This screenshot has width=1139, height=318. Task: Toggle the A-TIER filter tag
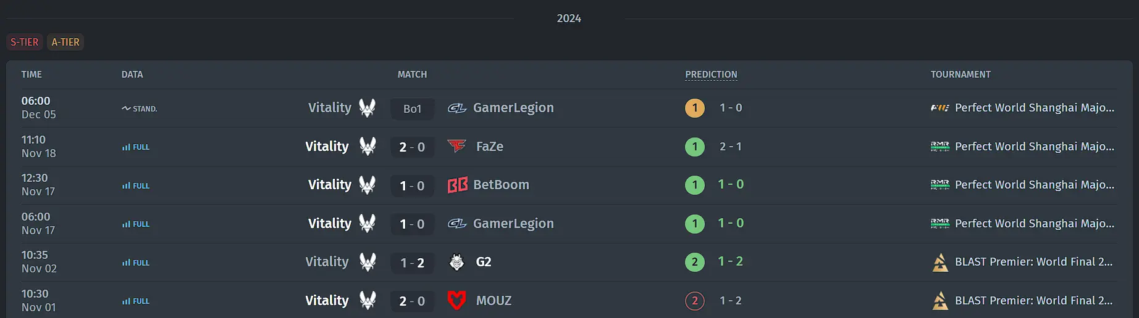tap(65, 42)
